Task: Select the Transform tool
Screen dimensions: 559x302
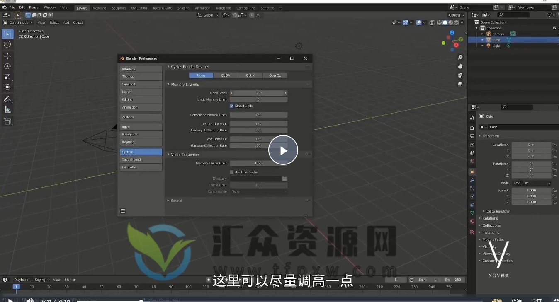Action: point(7,87)
